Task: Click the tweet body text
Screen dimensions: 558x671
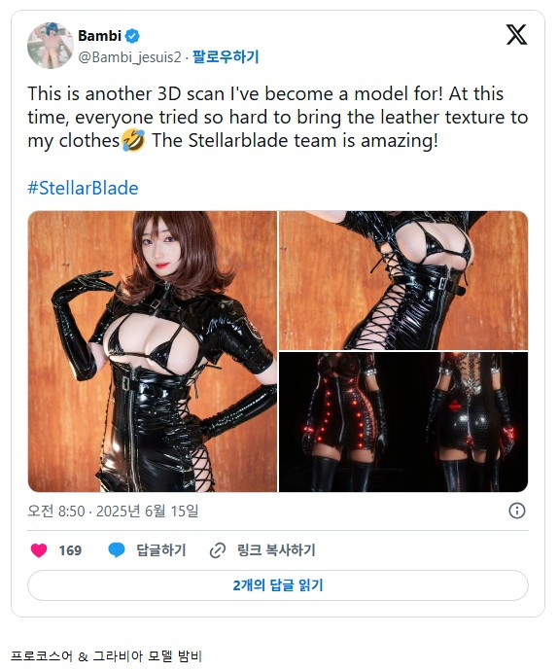Action: tap(278, 118)
